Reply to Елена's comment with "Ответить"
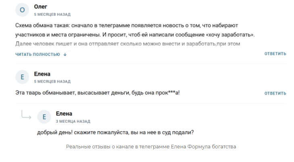Image resolution: width=294 pixels, height=162 pixels. tap(275, 93)
